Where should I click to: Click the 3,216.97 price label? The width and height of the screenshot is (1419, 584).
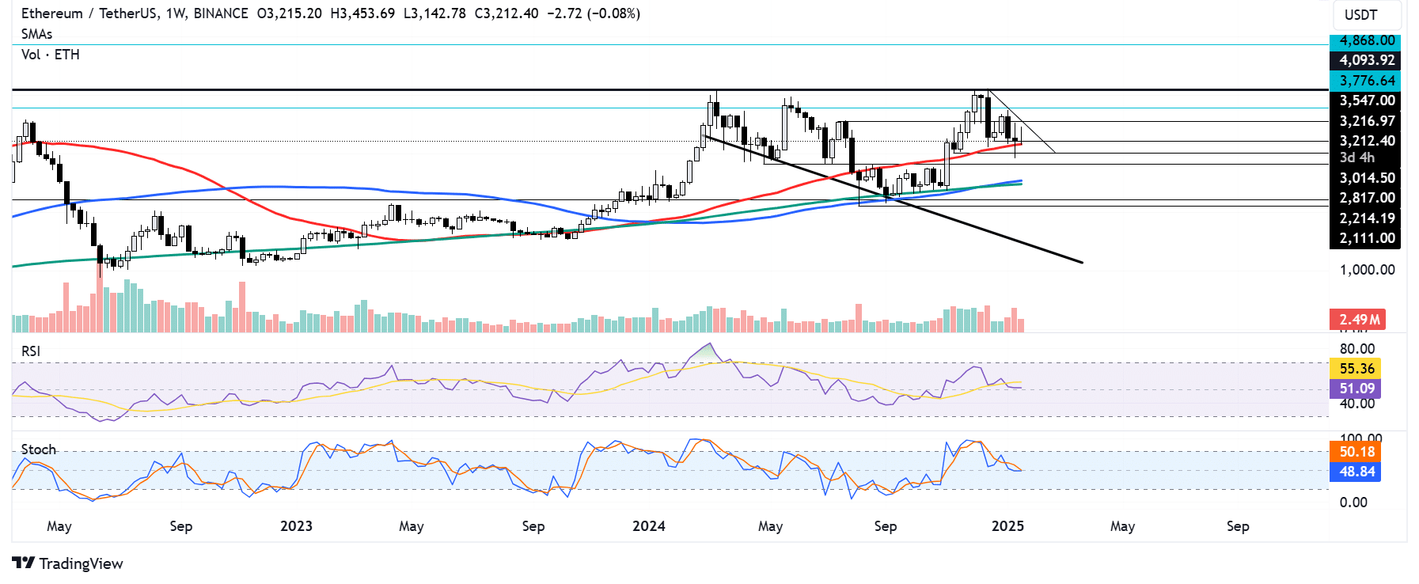(1365, 121)
